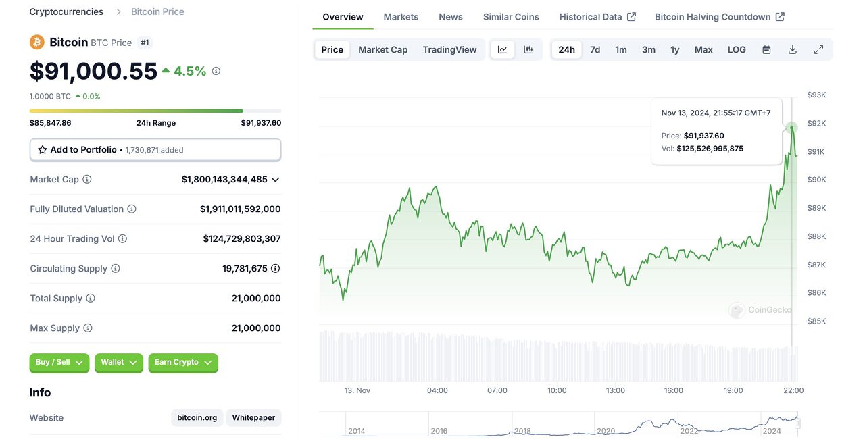
Task: Click the chart navigator right handle
Action: (x=797, y=423)
